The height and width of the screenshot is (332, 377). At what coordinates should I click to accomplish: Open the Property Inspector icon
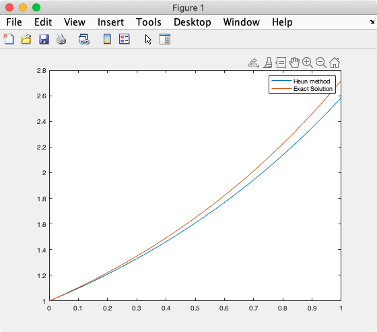(165, 39)
